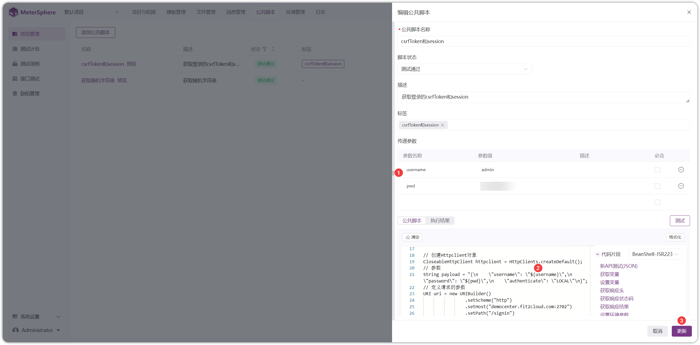This screenshot has height=345, width=700.
Task: Remove the pwd parameter row
Action: (681, 186)
